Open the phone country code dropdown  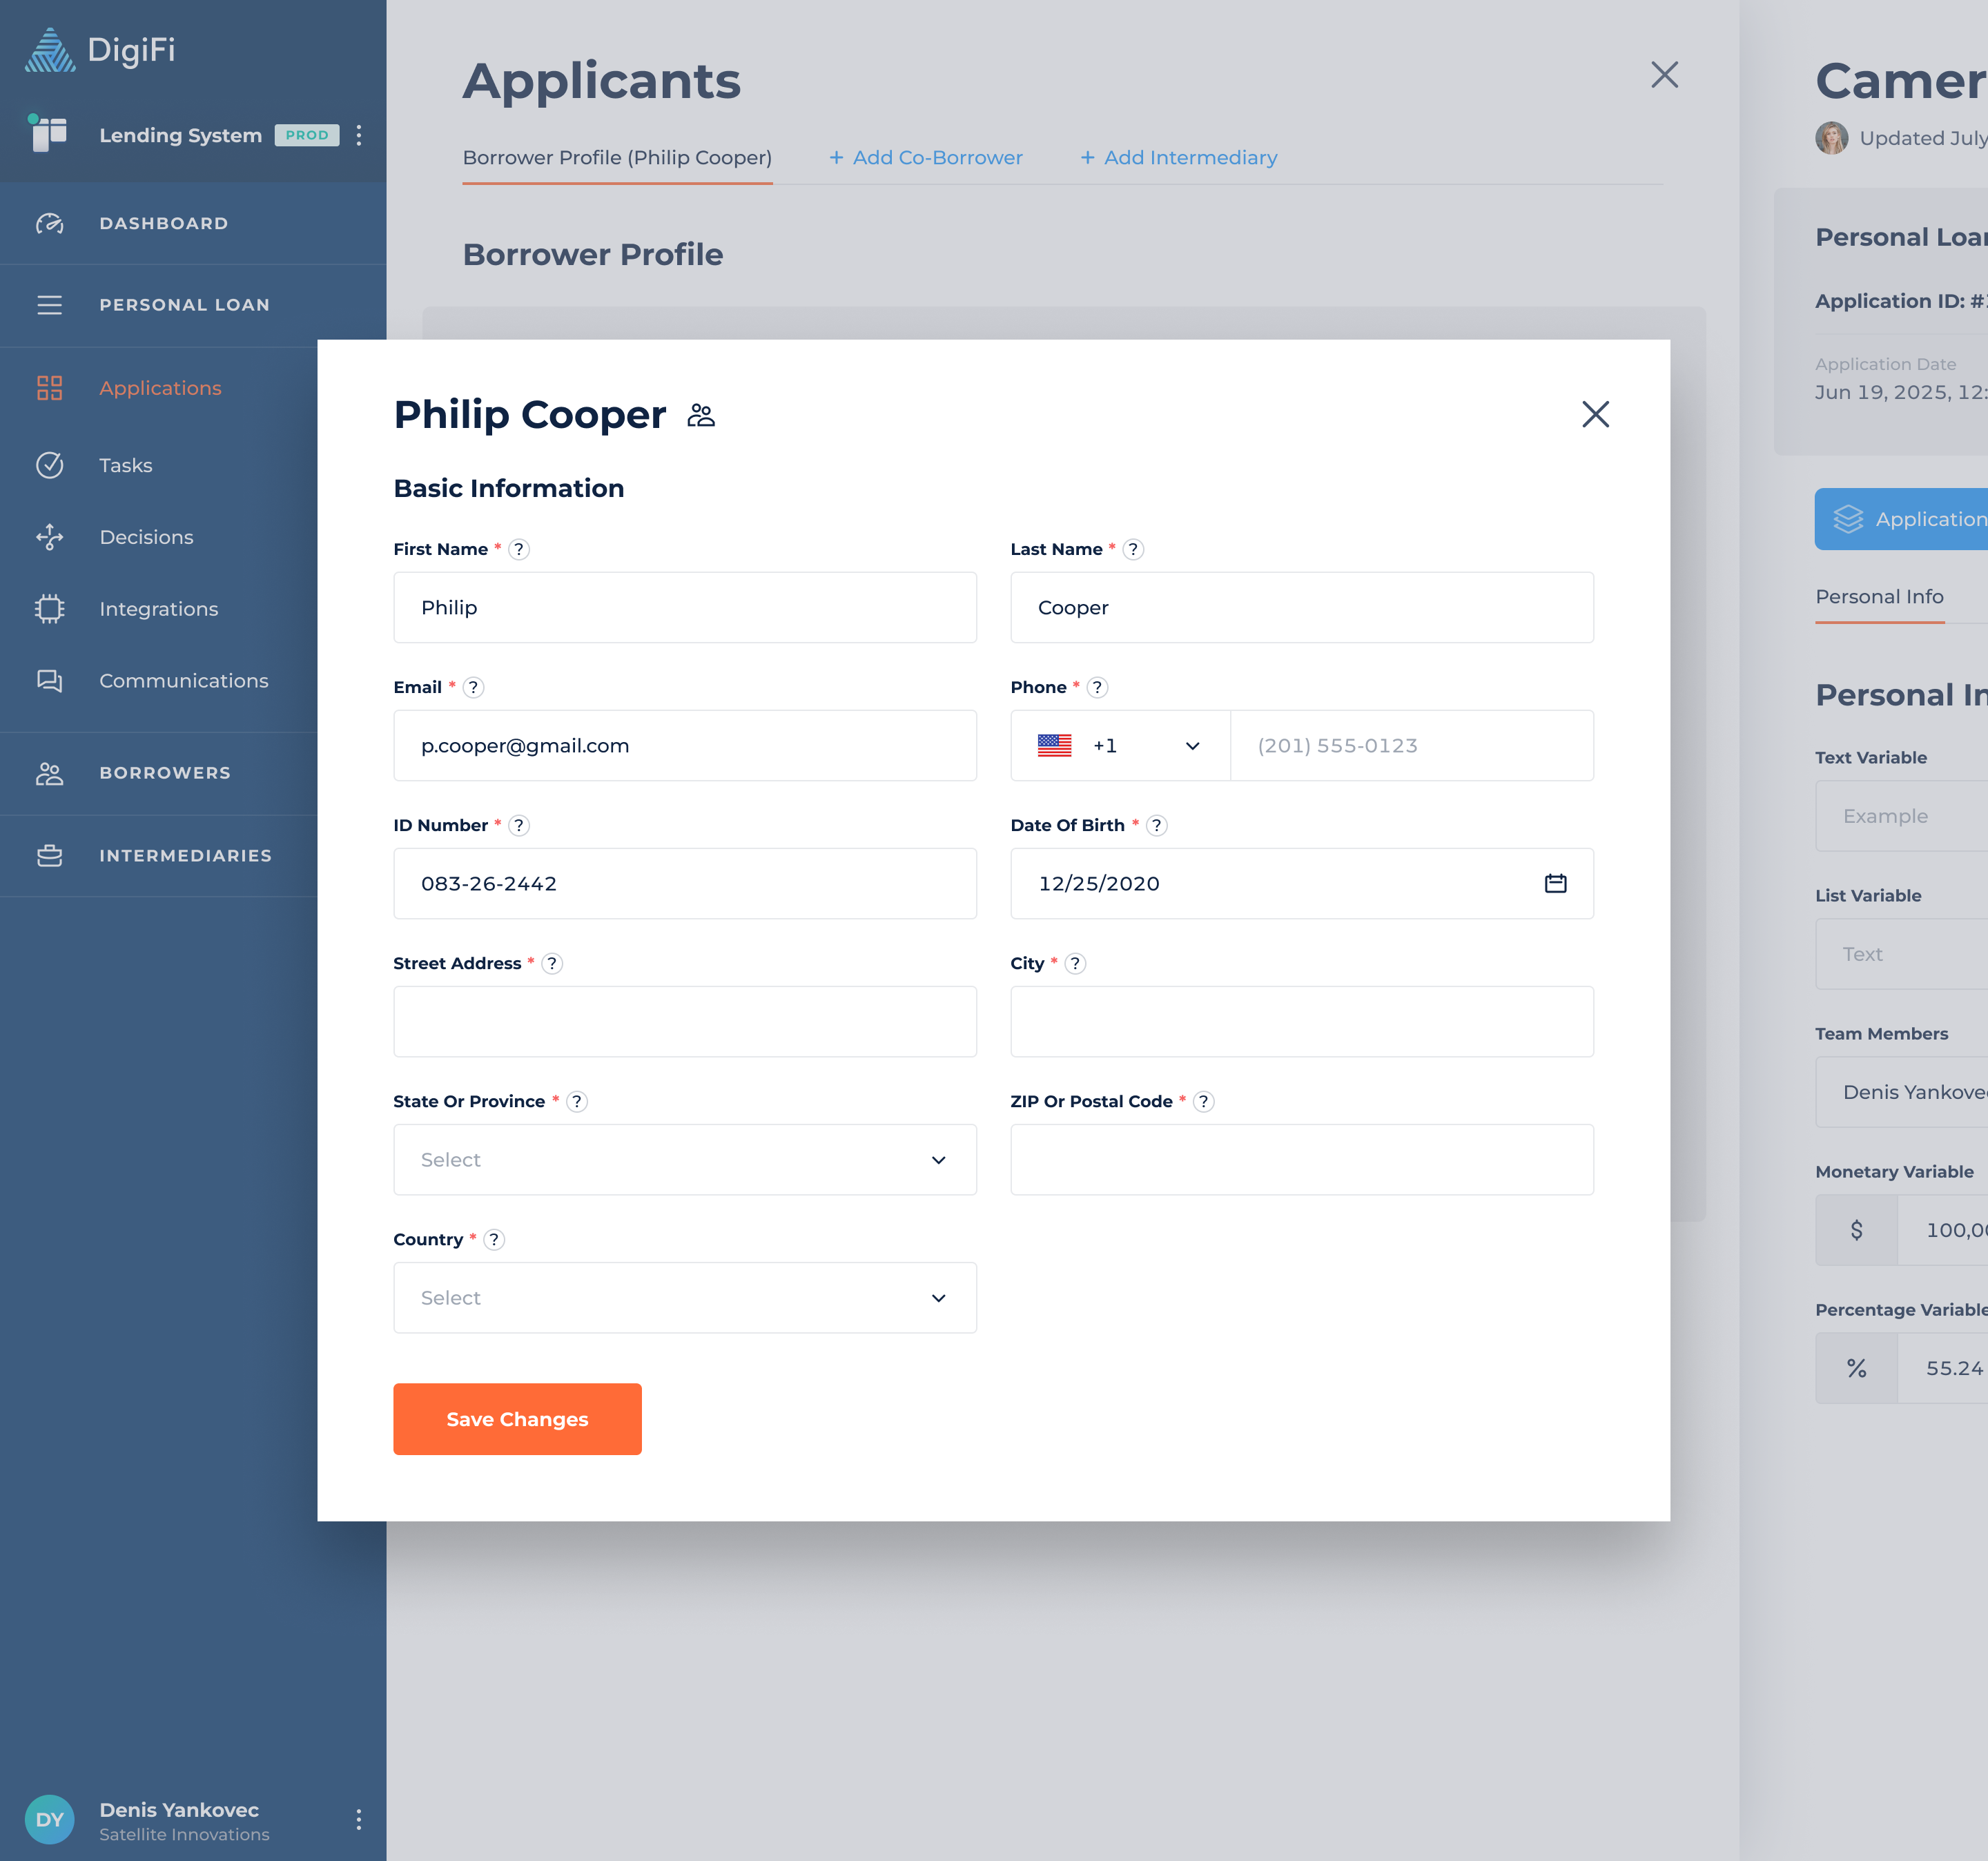1119,746
